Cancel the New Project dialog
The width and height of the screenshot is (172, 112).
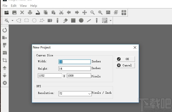click(125, 65)
